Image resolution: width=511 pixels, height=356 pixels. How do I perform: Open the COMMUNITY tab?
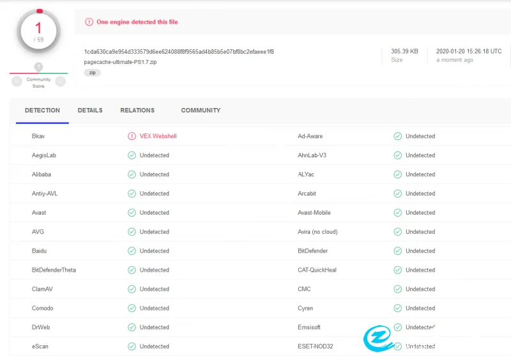tap(201, 111)
